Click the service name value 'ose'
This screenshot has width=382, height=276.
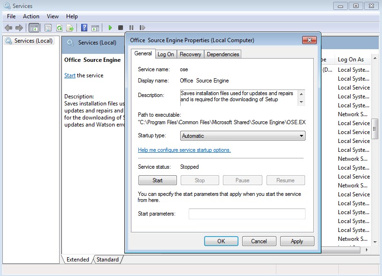184,69
